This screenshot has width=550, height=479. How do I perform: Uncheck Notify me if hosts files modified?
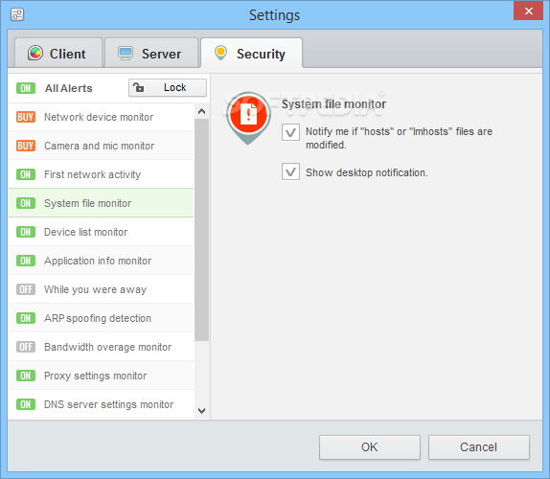[x=290, y=132]
